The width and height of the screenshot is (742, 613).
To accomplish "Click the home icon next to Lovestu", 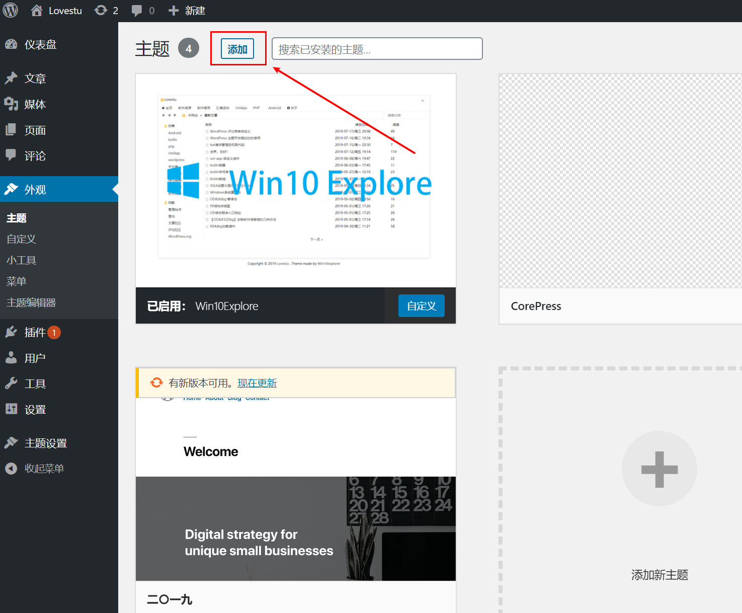I will pyautogui.click(x=37, y=11).
